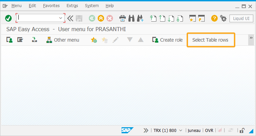Image resolution: width=256 pixels, height=136 pixels.
Task: Click the status bar transfer arrows icon
Action: (x=230, y=130)
